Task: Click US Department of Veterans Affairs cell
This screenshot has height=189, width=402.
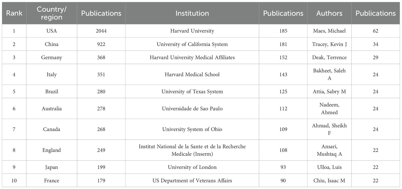Action: pos(192,180)
